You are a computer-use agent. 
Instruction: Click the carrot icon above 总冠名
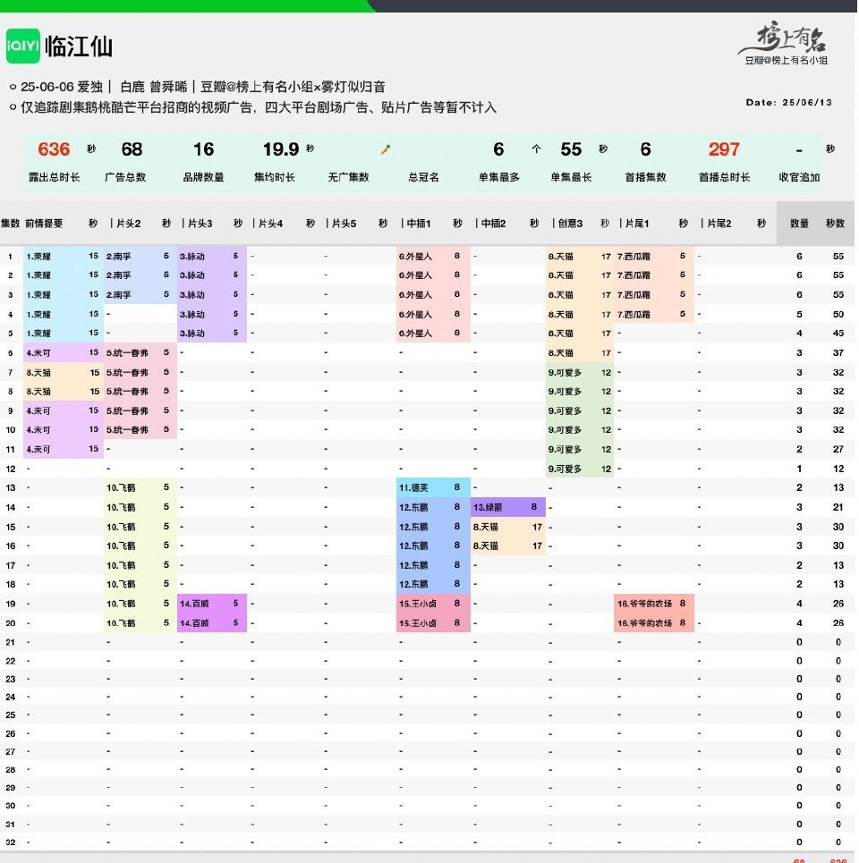pos(386,149)
